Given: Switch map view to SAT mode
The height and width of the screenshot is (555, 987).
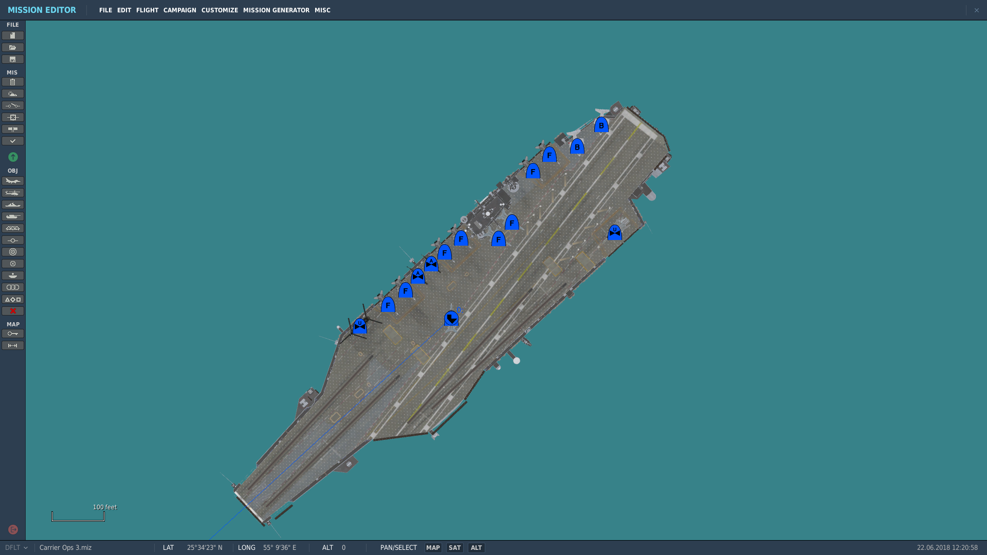Looking at the screenshot, I should pyautogui.click(x=454, y=548).
